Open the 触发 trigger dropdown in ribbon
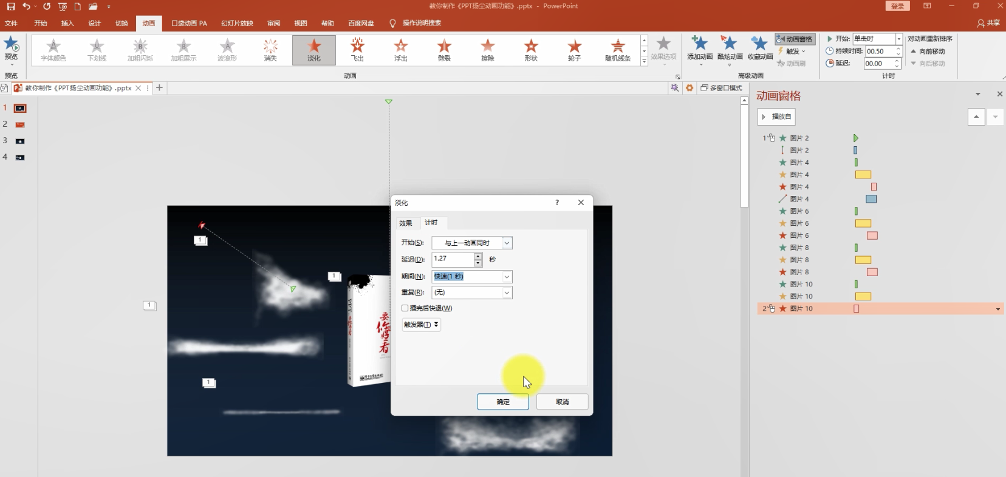Screen dimensions: 1006x477 click(792, 52)
